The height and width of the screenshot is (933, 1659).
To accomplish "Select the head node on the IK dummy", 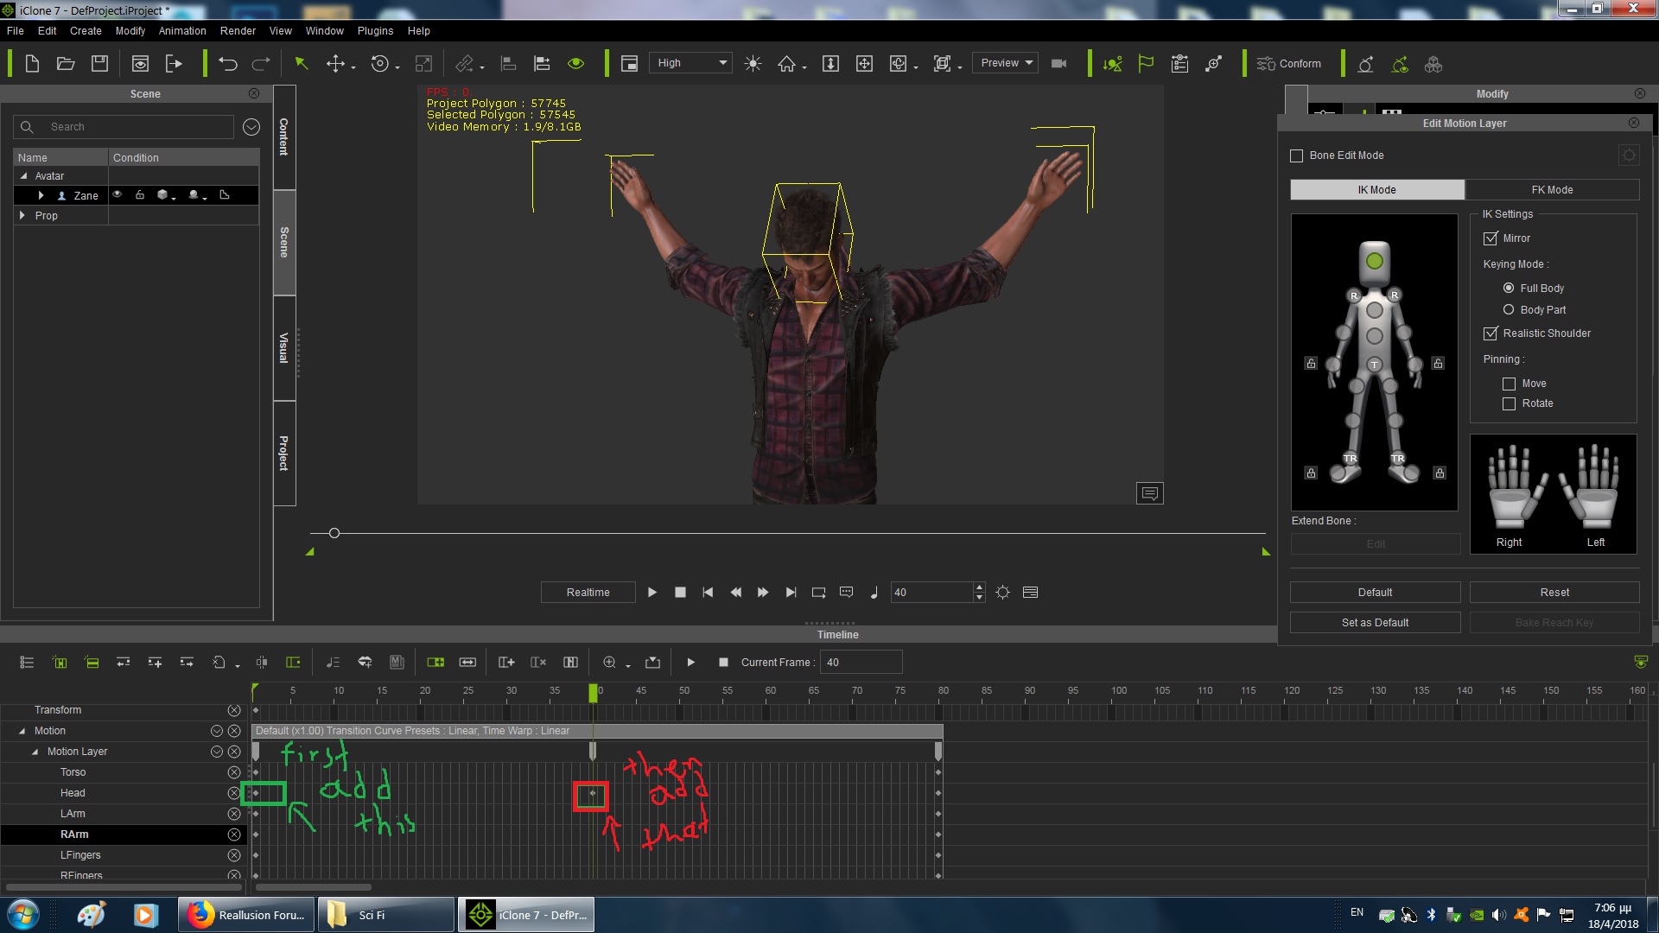I will [1374, 260].
